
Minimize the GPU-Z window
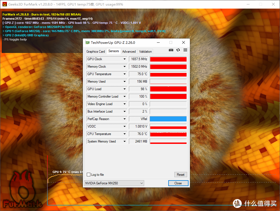point(158,42)
